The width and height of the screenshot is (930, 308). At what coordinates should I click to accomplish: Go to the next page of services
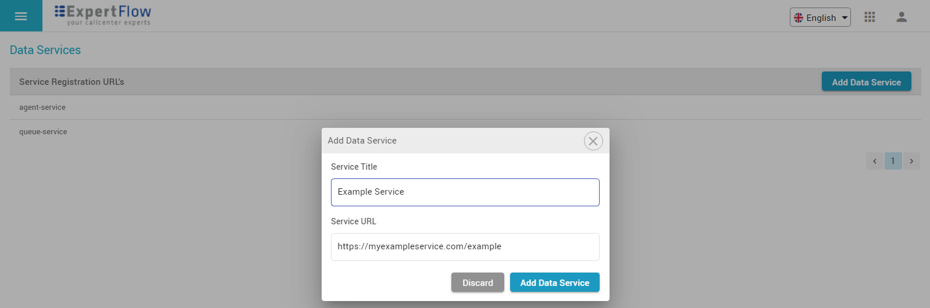[911, 161]
